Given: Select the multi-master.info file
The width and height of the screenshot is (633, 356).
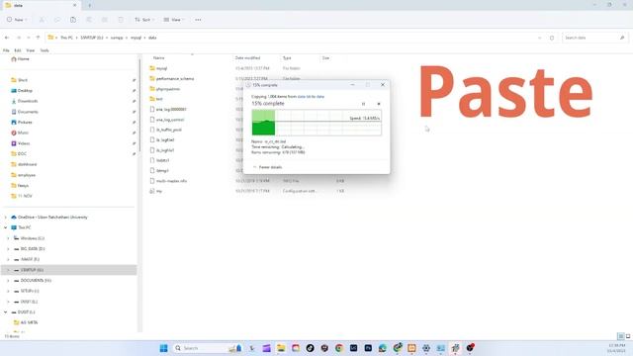Looking at the screenshot, I should (171, 181).
